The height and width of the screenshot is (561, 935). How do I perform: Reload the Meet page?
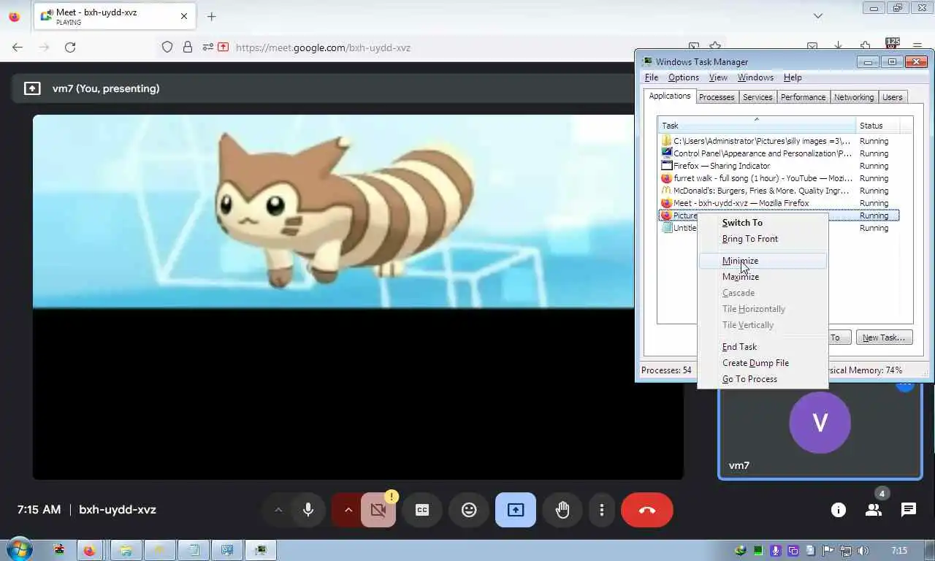(x=70, y=47)
